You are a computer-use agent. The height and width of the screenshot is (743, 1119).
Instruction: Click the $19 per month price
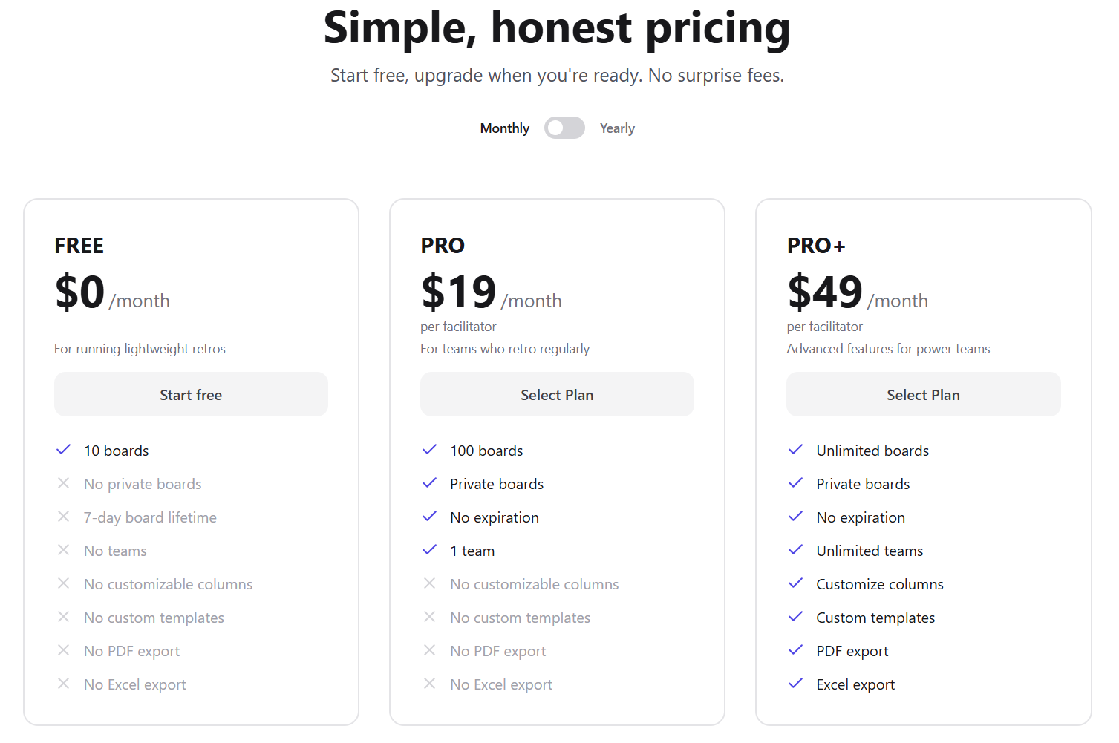tap(459, 292)
